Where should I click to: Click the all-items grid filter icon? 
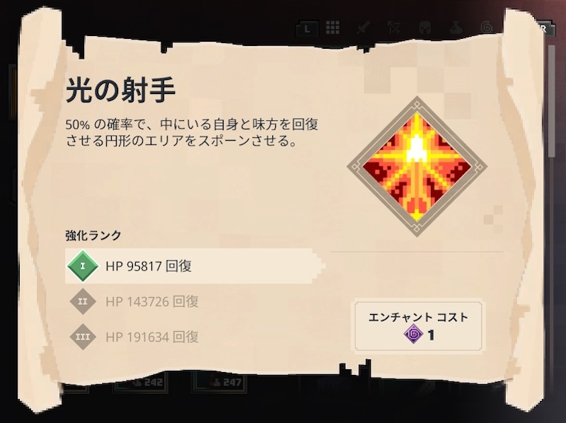point(333,28)
